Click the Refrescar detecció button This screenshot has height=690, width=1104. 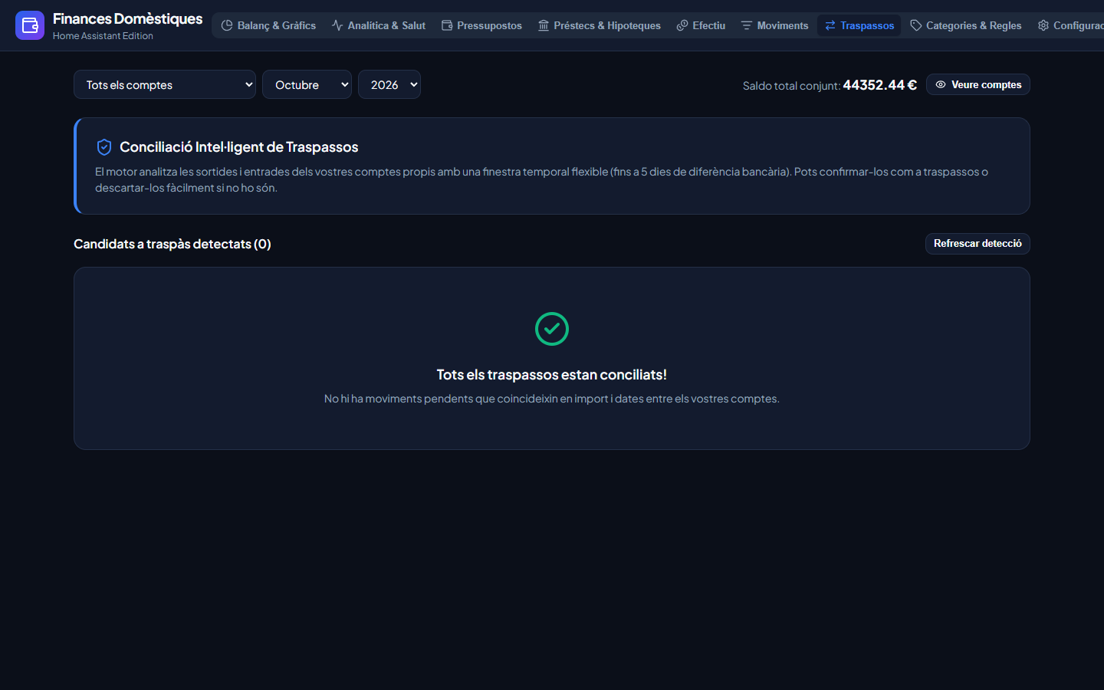pyautogui.click(x=978, y=244)
